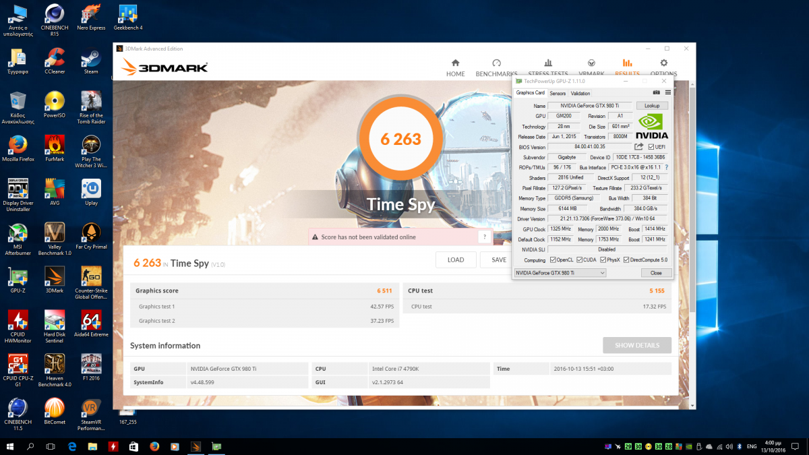The height and width of the screenshot is (455, 809).
Task: Open the GPU-Z desktop shortcut
Action: point(17,280)
